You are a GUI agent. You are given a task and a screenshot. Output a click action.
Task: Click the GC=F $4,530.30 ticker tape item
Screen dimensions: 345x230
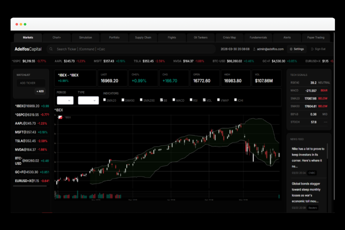pyautogui.click(x=280, y=61)
